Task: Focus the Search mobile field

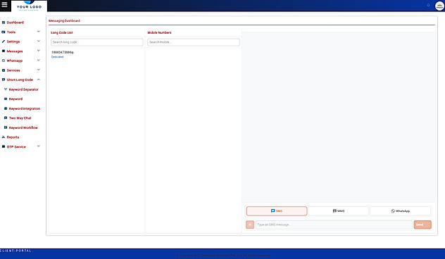Action: pos(194,42)
